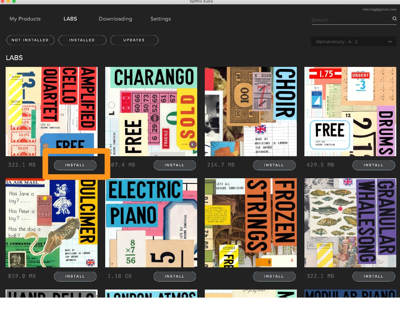Open the Electric Piano thumbnail

[151, 223]
